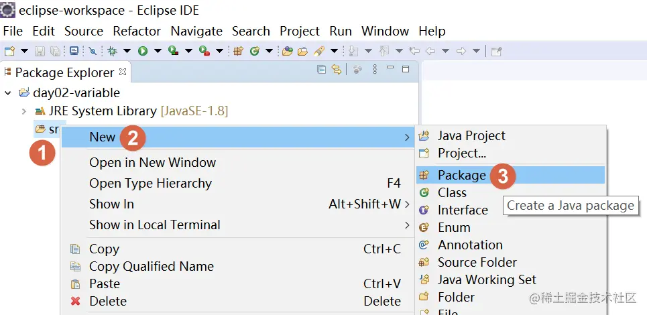Select Package in New submenu
This screenshot has width=647, height=315.
(x=510, y=175)
